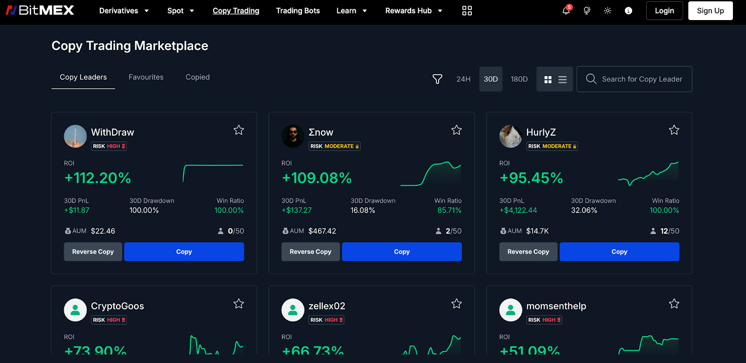Image resolution: width=746 pixels, height=363 pixels.
Task: Expand the Derivatives dropdown menu
Action: click(x=124, y=11)
